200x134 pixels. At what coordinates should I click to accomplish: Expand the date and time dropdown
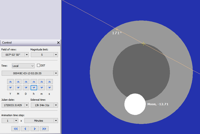click(56, 73)
